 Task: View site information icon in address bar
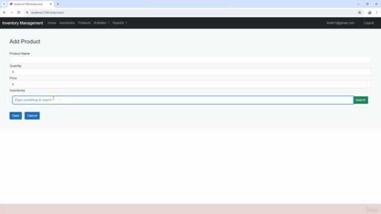pos(27,12)
